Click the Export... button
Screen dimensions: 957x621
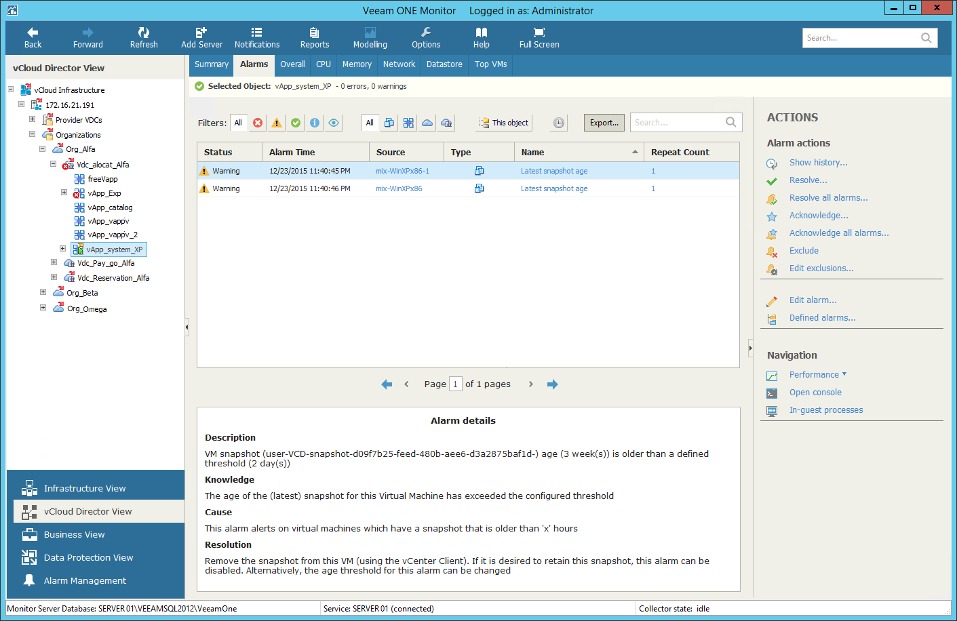tap(604, 123)
